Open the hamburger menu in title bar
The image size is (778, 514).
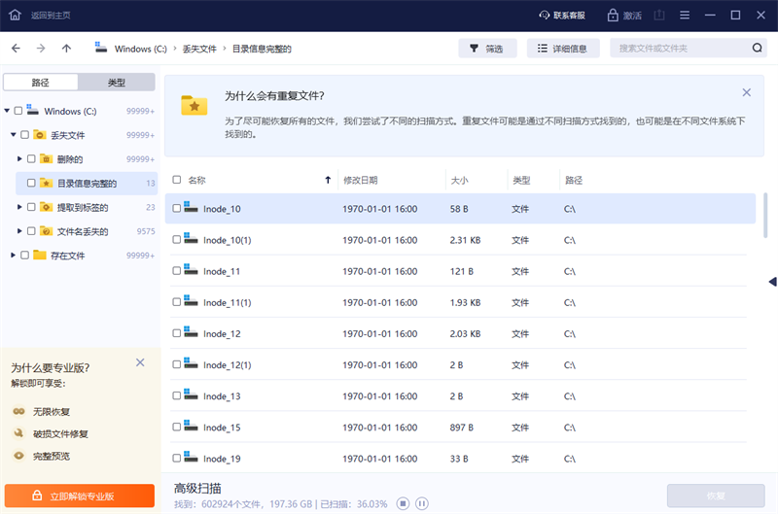tap(685, 16)
